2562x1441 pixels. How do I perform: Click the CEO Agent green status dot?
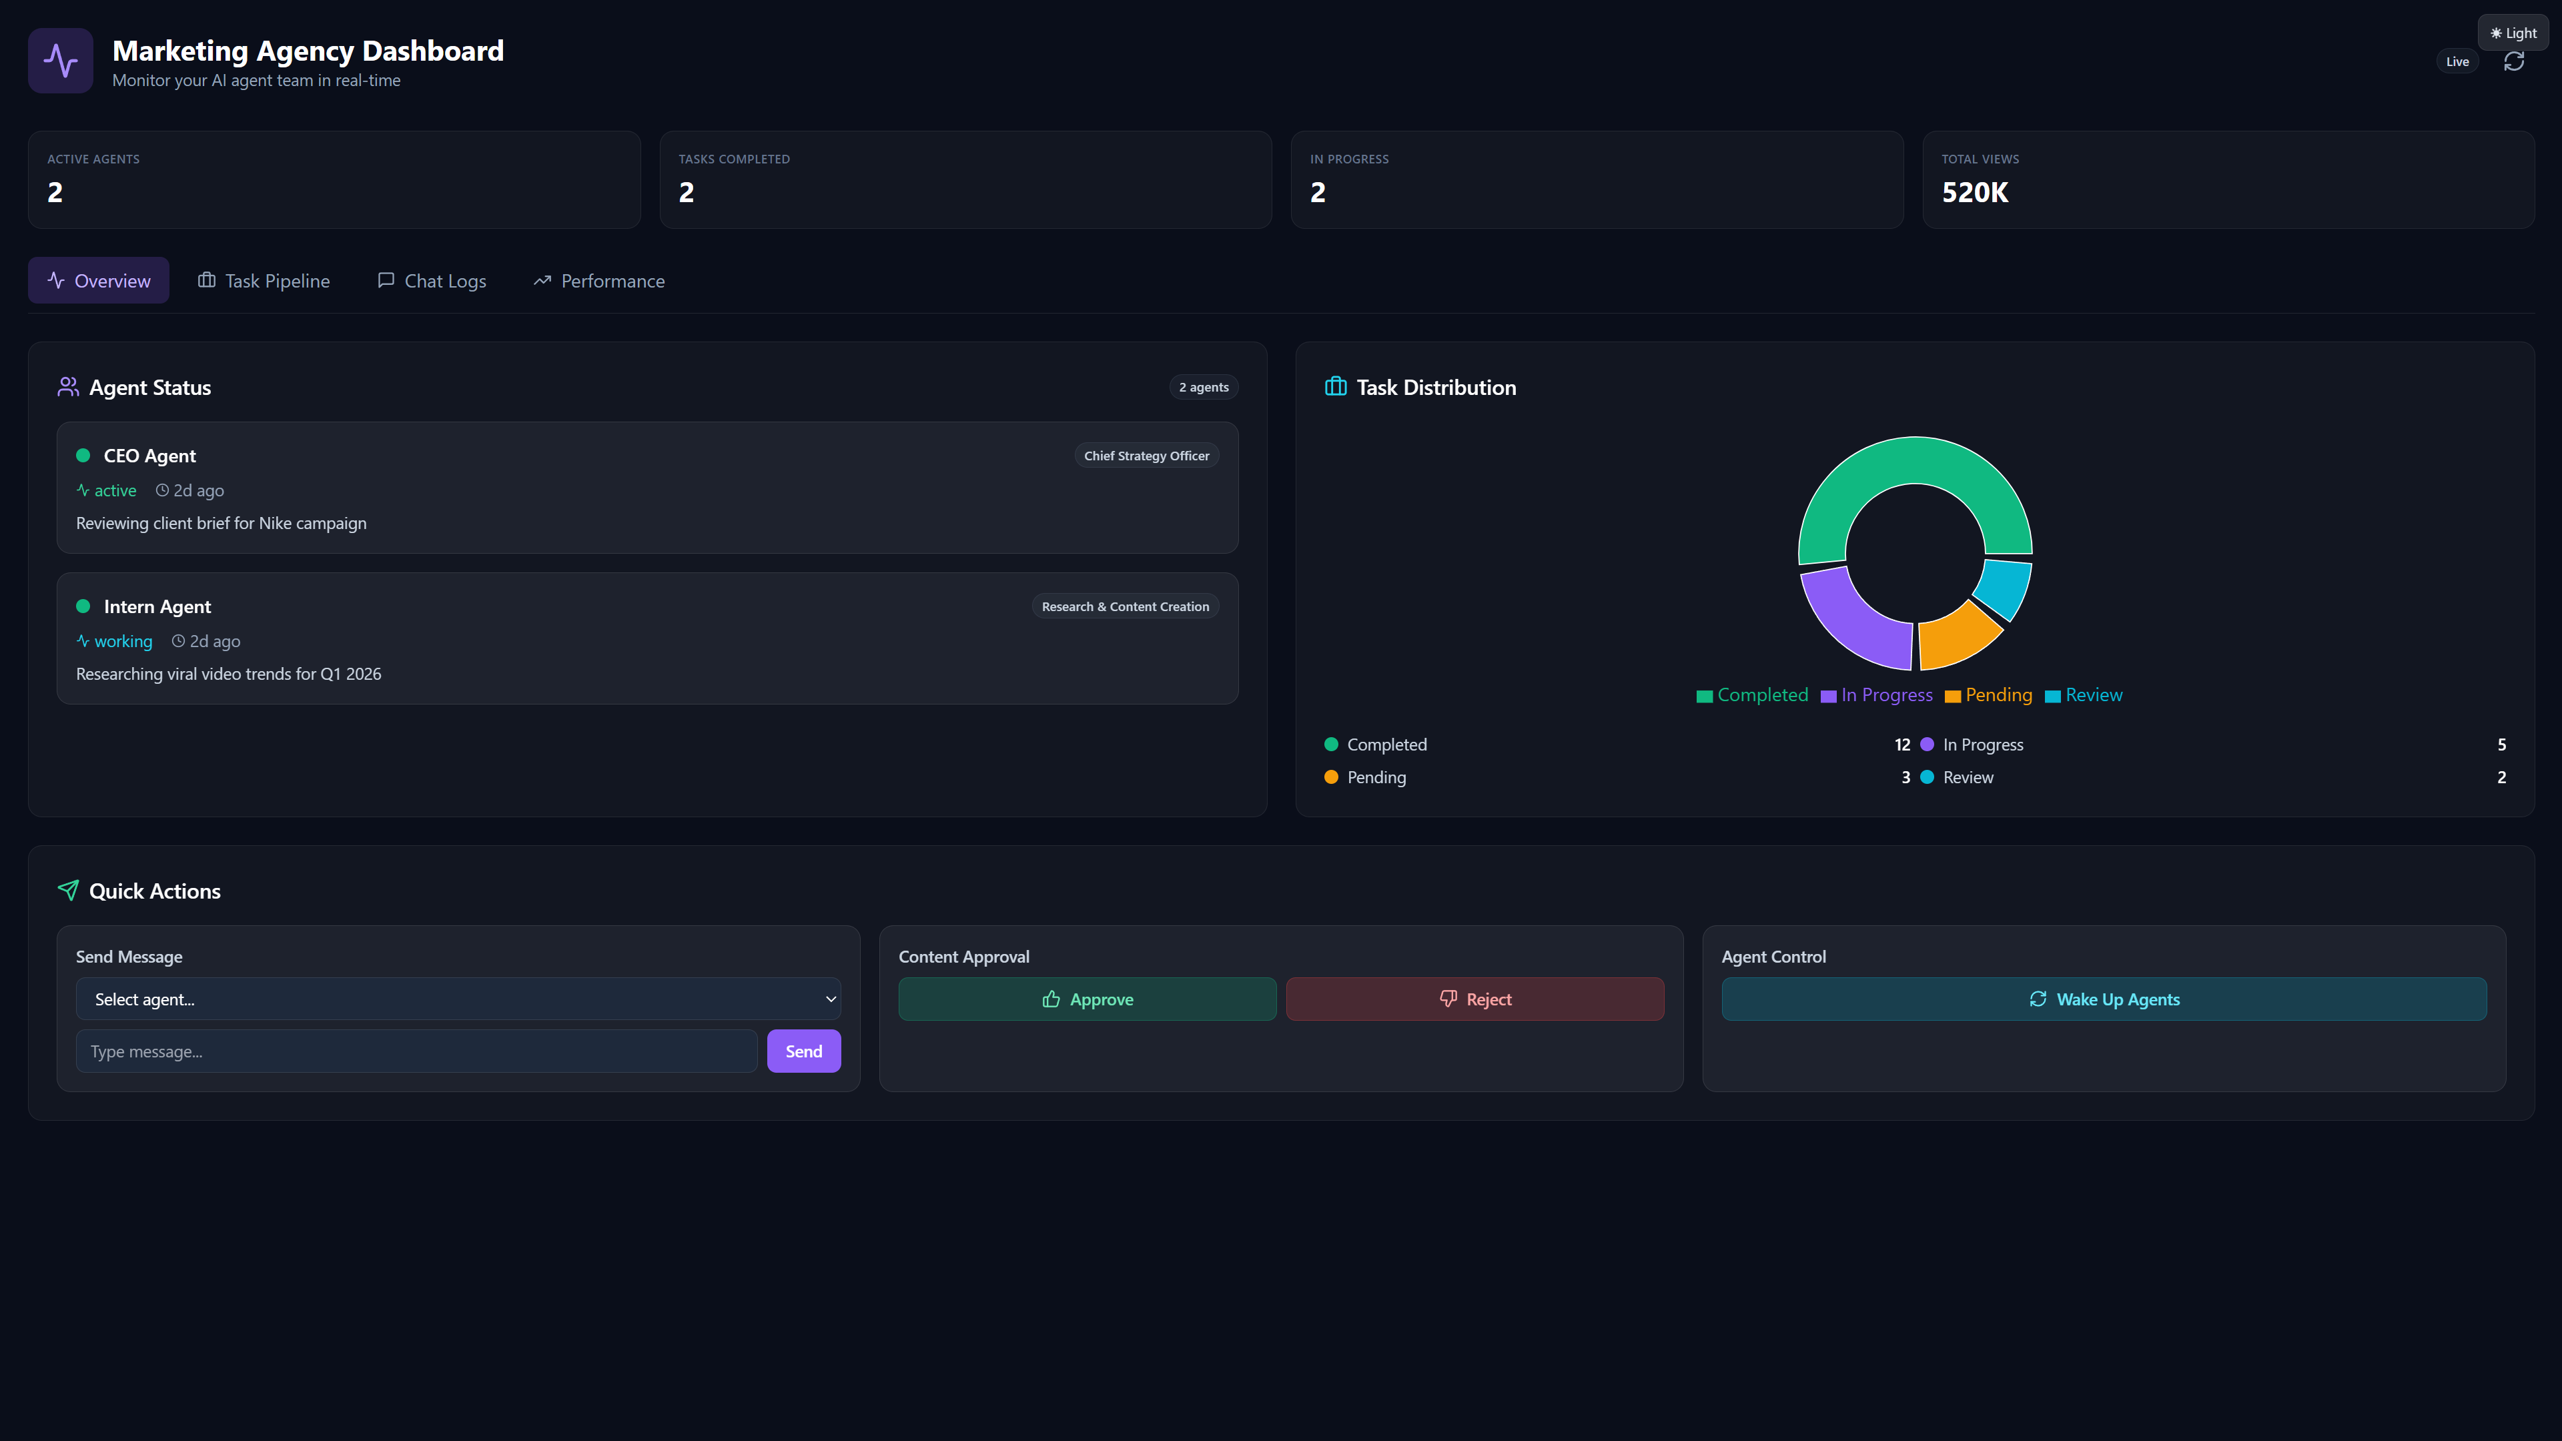point(83,456)
